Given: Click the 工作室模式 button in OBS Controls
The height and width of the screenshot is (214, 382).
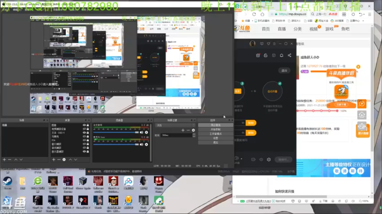Looking at the screenshot, I should coord(215,134).
